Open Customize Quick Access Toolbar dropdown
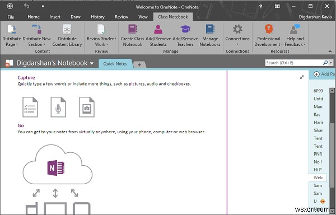336x215 pixels. (43, 6)
